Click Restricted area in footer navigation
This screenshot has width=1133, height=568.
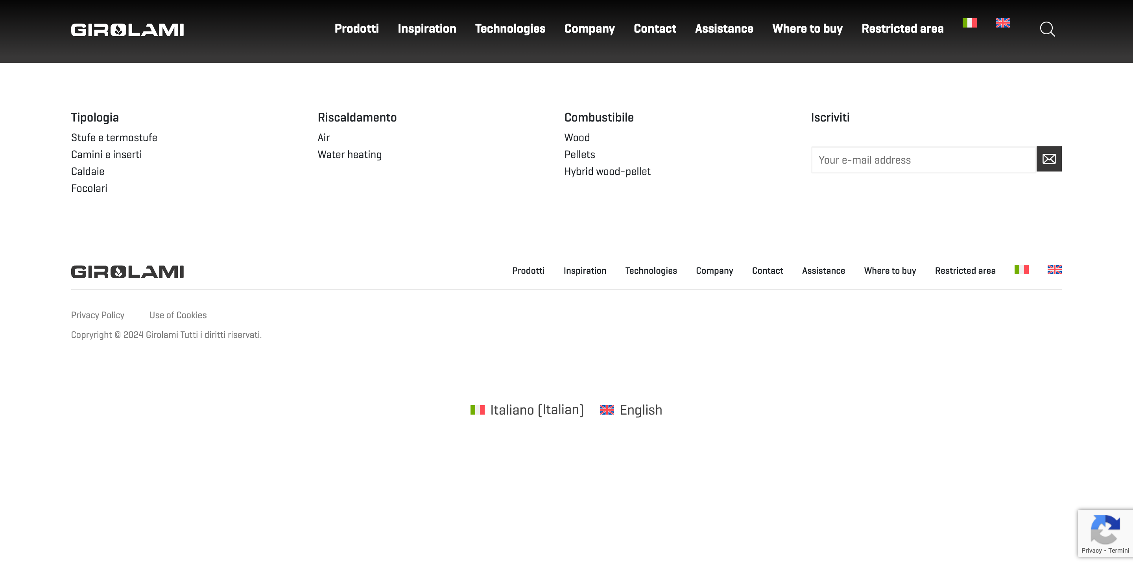pyautogui.click(x=965, y=271)
